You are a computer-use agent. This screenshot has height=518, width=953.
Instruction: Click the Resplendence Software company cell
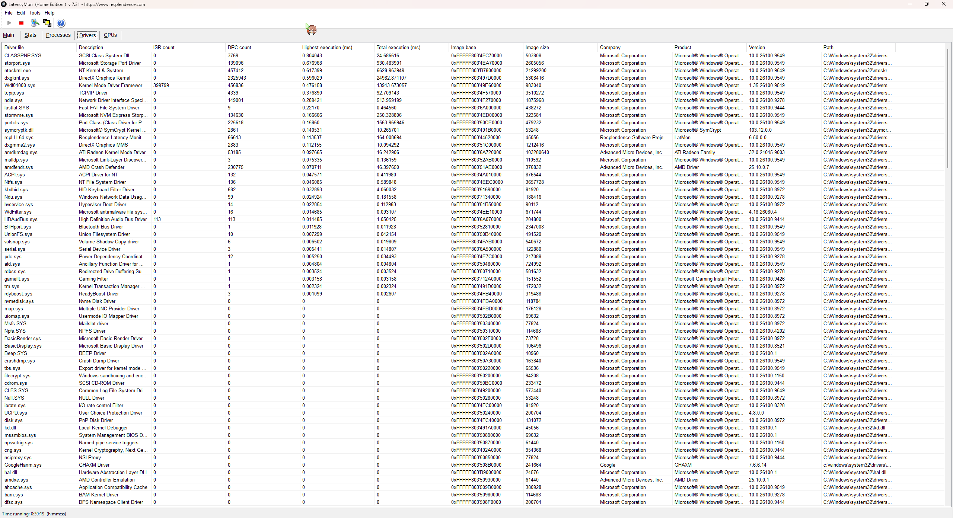coord(634,137)
